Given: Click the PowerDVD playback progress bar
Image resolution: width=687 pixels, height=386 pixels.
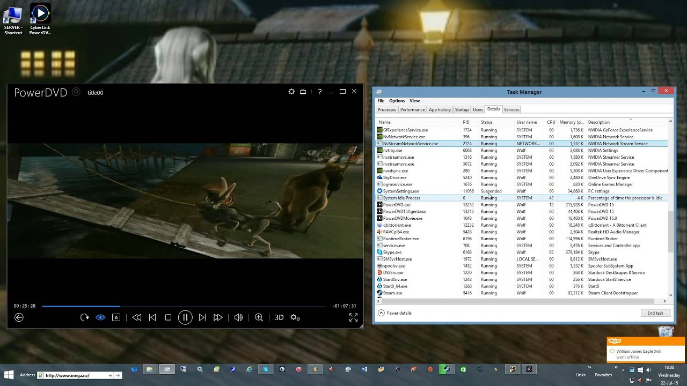Looking at the screenshot, I should pyautogui.click(x=184, y=306).
